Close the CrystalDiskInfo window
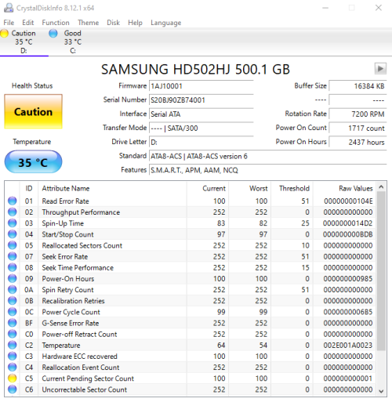Screen dimensions: 392x402 pyautogui.click(x=379, y=8)
